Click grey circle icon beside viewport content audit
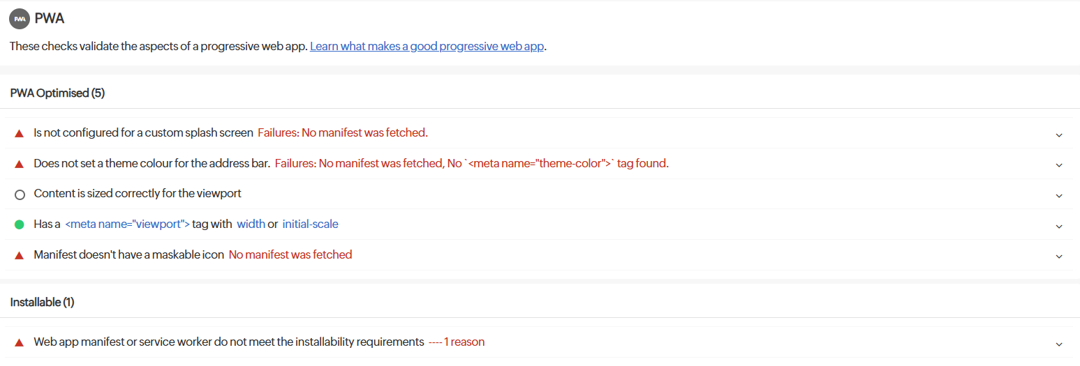 point(20,195)
